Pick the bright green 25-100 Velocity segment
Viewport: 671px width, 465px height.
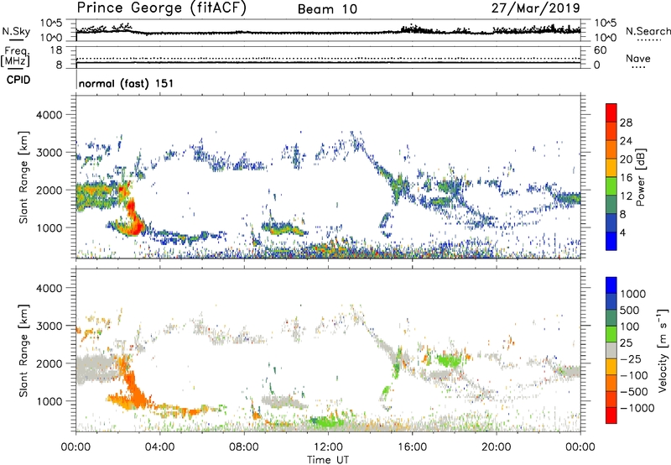[x=611, y=334]
